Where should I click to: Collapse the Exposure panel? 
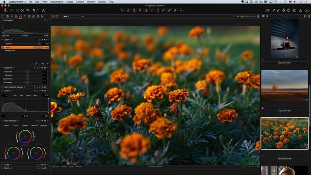point(2,68)
